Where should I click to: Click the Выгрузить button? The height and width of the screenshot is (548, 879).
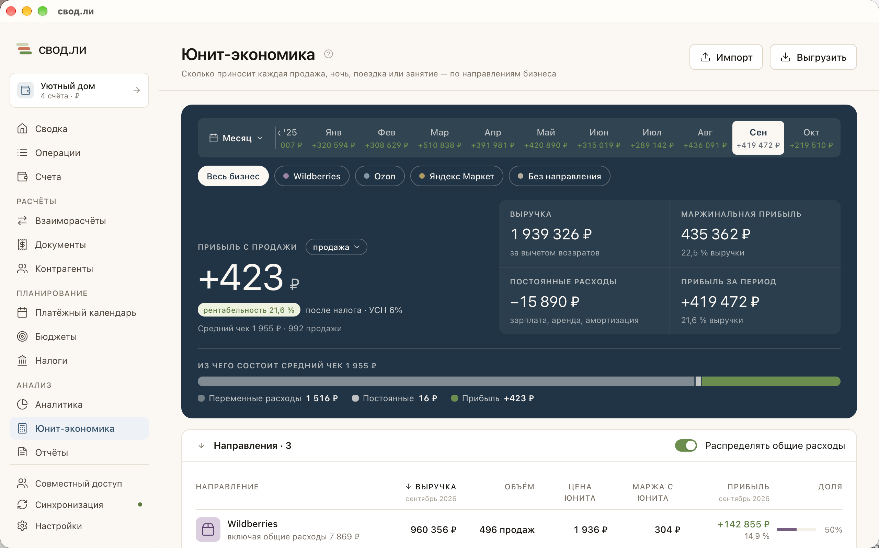(813, 57)
